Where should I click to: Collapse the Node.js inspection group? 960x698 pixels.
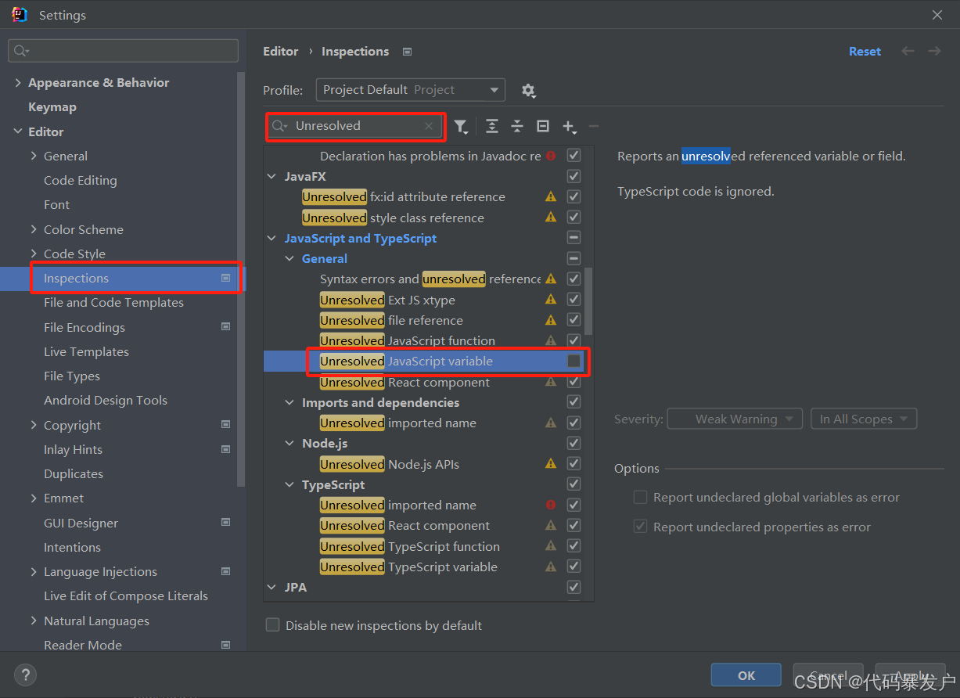tap(289, 444)
